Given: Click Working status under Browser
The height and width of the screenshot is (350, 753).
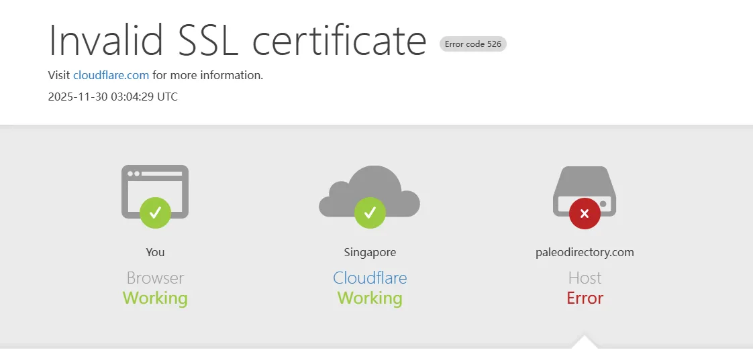Looking at the screenshot, I should click(155, 298).
